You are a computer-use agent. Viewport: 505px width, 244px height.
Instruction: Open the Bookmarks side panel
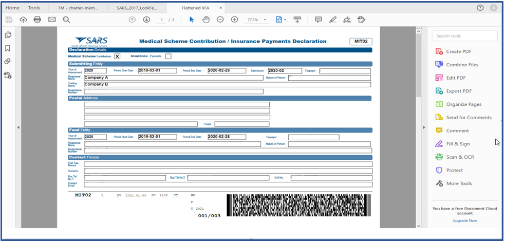(x=8, y=48)
